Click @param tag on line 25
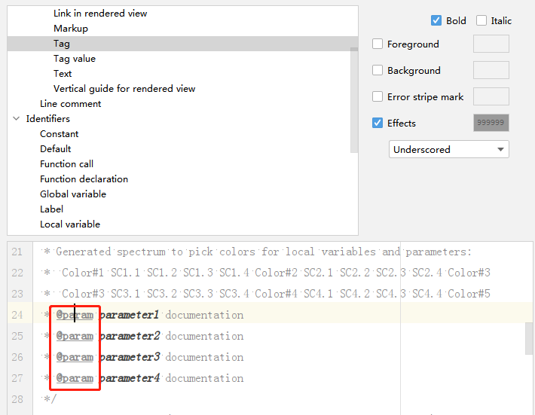 click(75, 336)
